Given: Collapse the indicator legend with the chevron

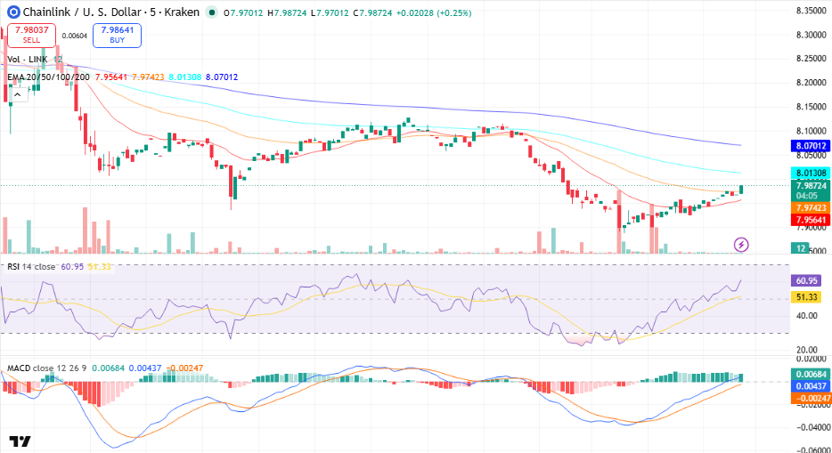Looking at the screenshot, I should (x=18, y=95).
